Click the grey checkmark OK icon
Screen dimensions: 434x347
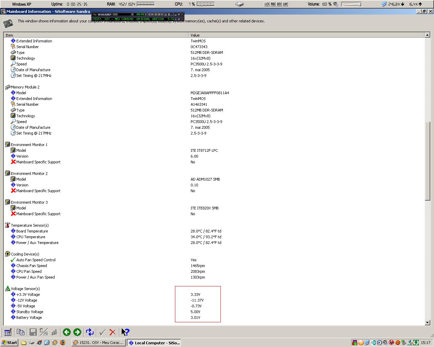102,332
